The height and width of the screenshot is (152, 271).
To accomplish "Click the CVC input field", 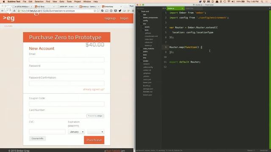I will point(47,132).
